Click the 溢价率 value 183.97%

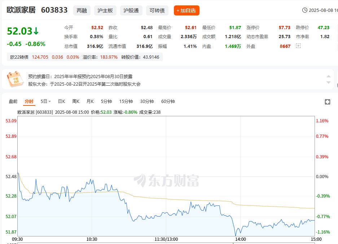pyautogui.click(x=109, y=57)
